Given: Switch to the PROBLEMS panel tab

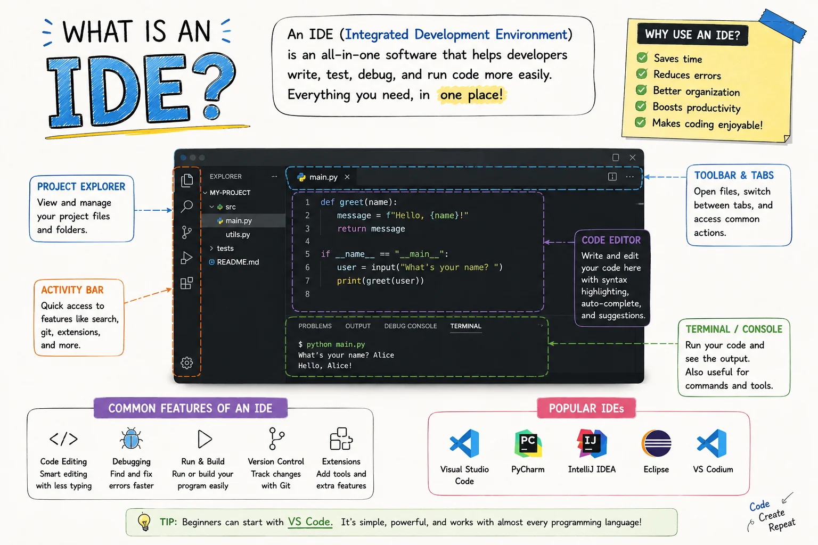Looking at the screenshot, I should pyautogui.click(x=315, y=326).
